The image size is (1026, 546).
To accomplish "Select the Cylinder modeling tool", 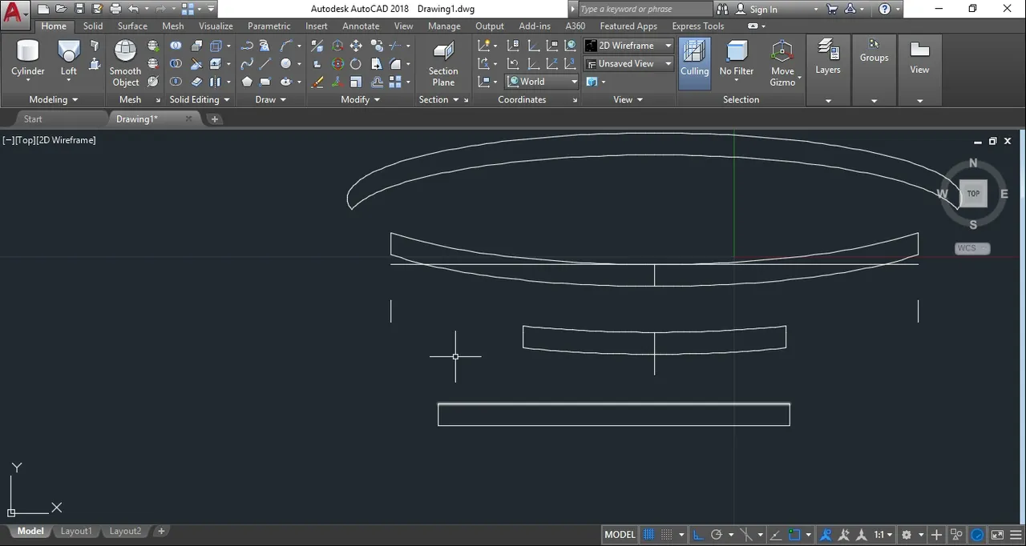I will 28,59.
